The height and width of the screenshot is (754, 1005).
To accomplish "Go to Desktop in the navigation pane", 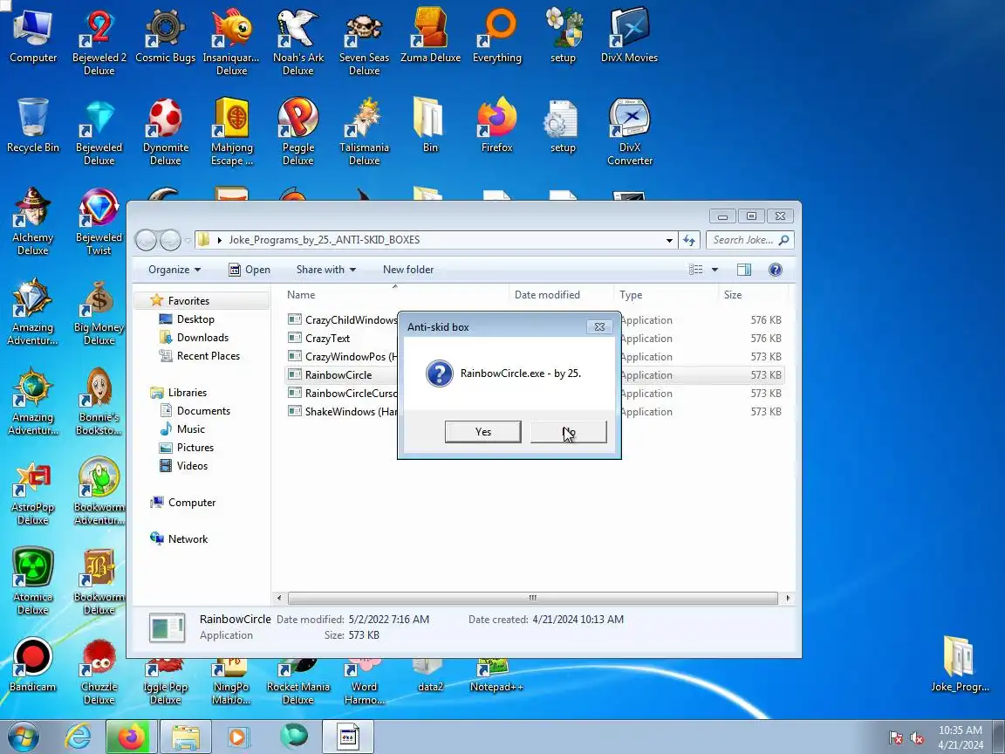I will (195, 319).
